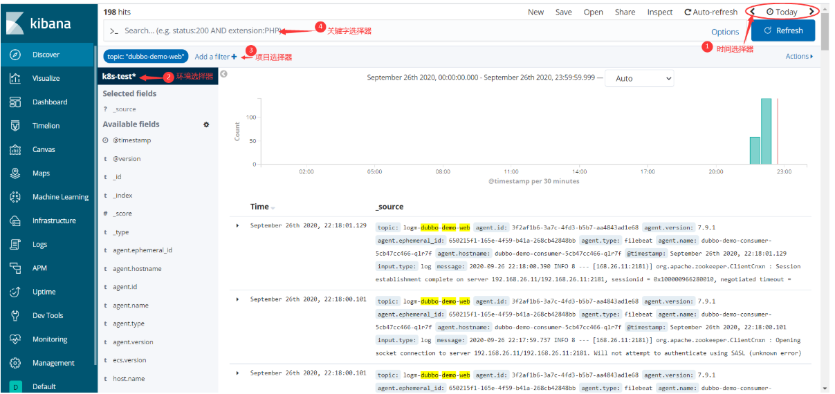
Task: Select the agent.hostname field
Action: (x=137, y=269)
